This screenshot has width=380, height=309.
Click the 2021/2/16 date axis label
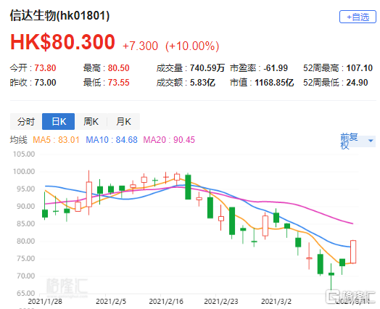(x=166, y=302)
